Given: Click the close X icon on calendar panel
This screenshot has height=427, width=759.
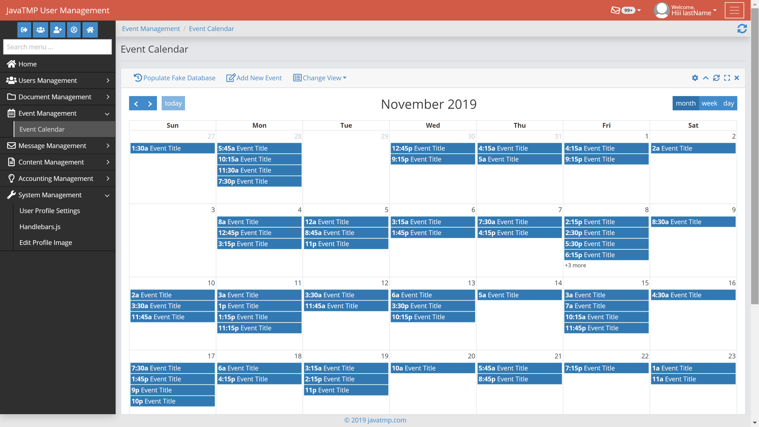Looking at the screenshot, I should click(x=737, y=78).
